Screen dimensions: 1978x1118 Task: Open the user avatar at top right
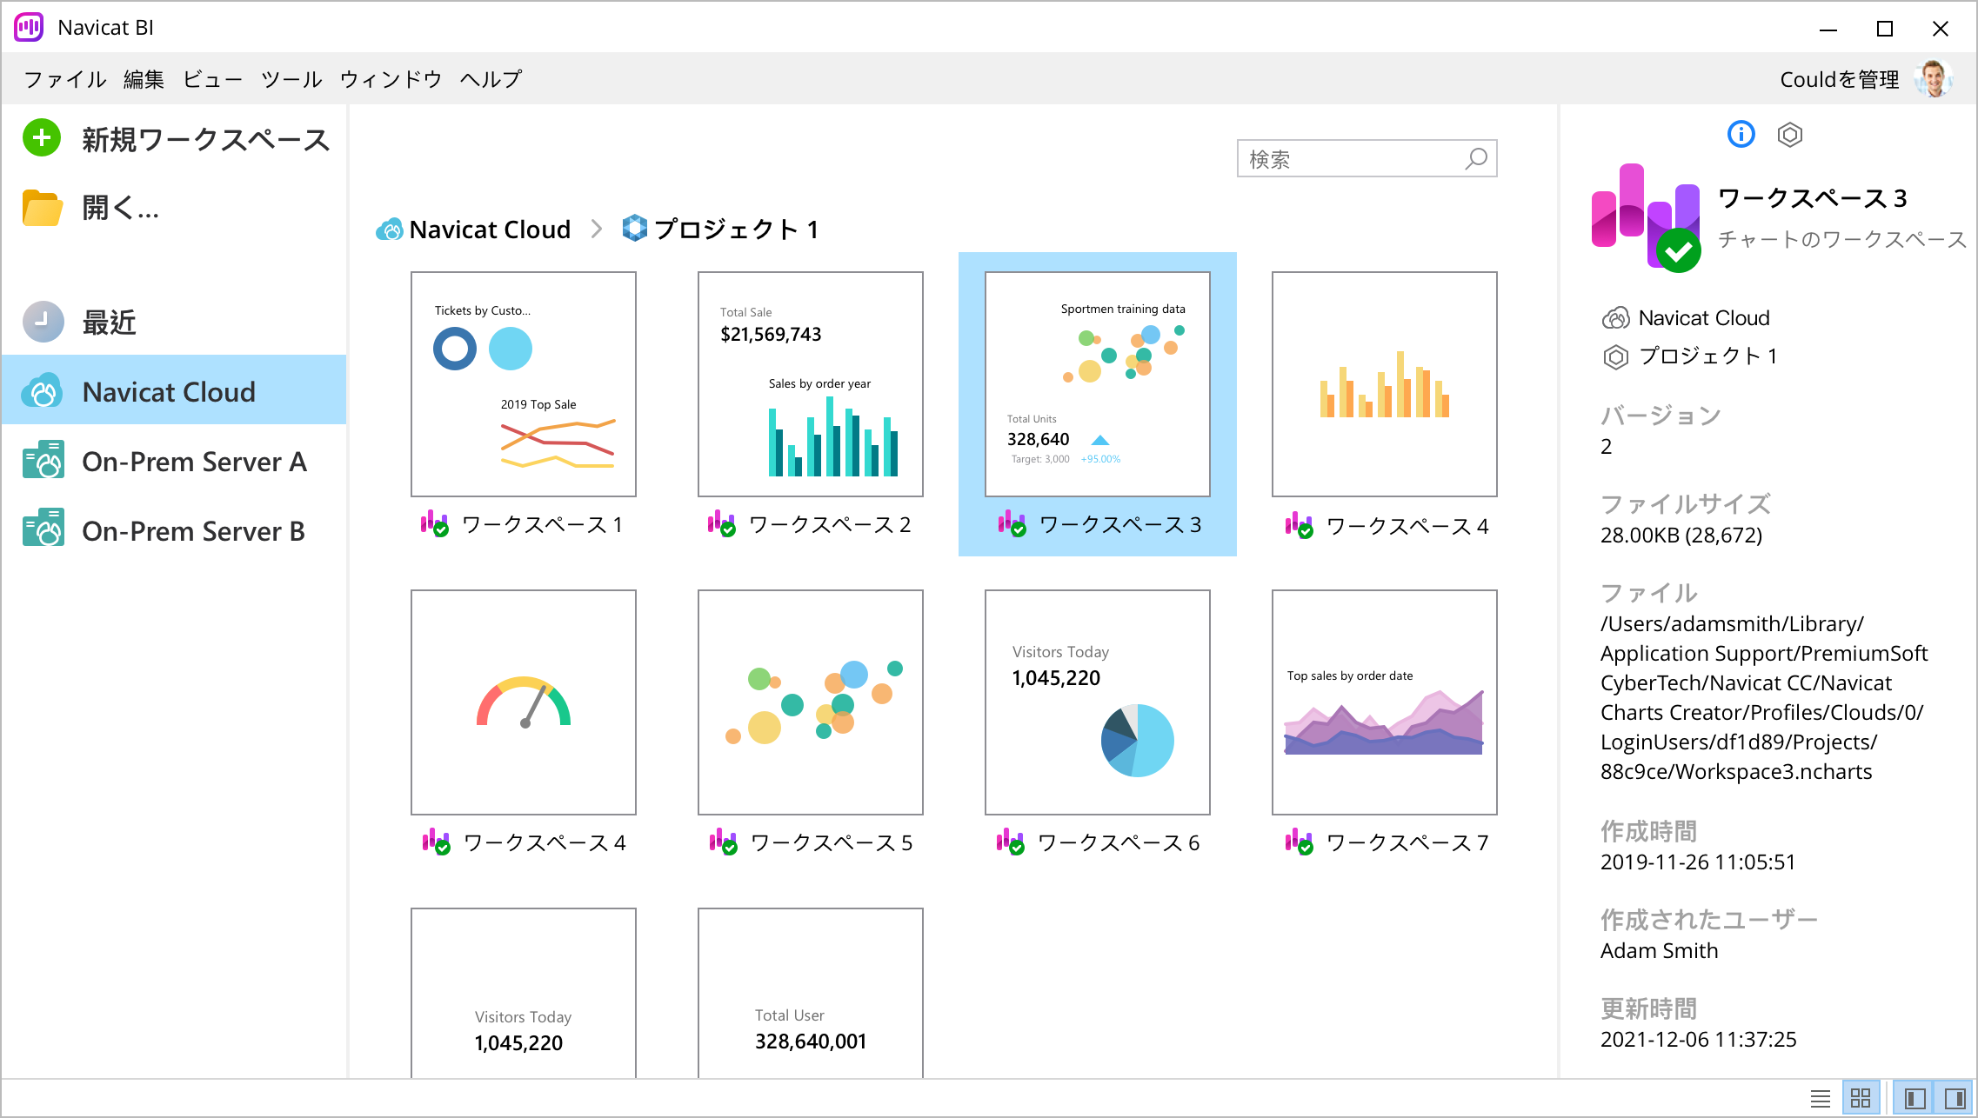(1934, 79)
